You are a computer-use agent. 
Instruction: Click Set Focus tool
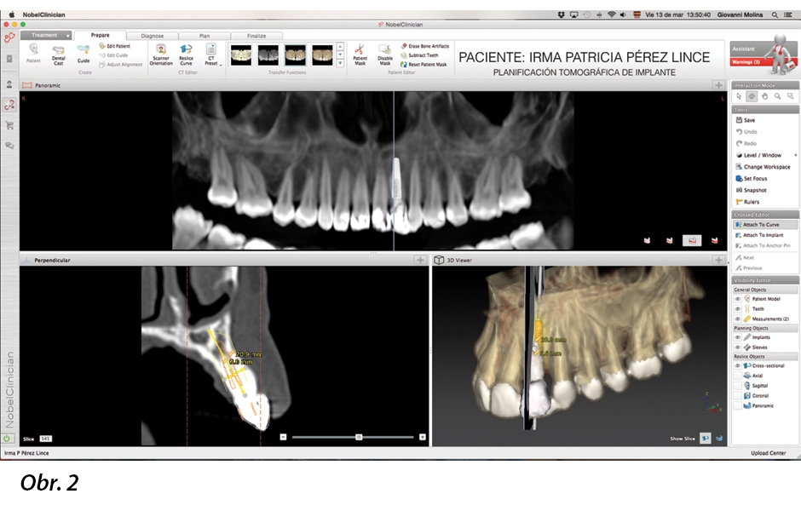tap(752, 179)
